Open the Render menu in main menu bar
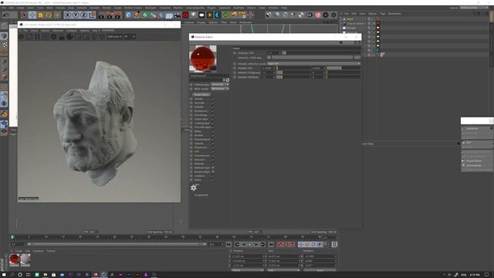The height and width of the screenshot is (278, 494). coord(107,8)
